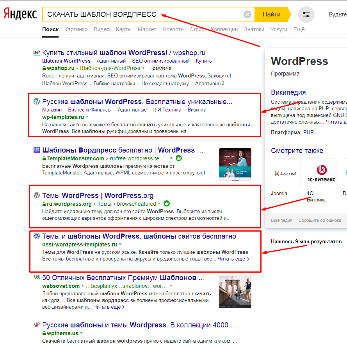Click the 'Бизнес и Финансы' sitelink

(90, 110)
